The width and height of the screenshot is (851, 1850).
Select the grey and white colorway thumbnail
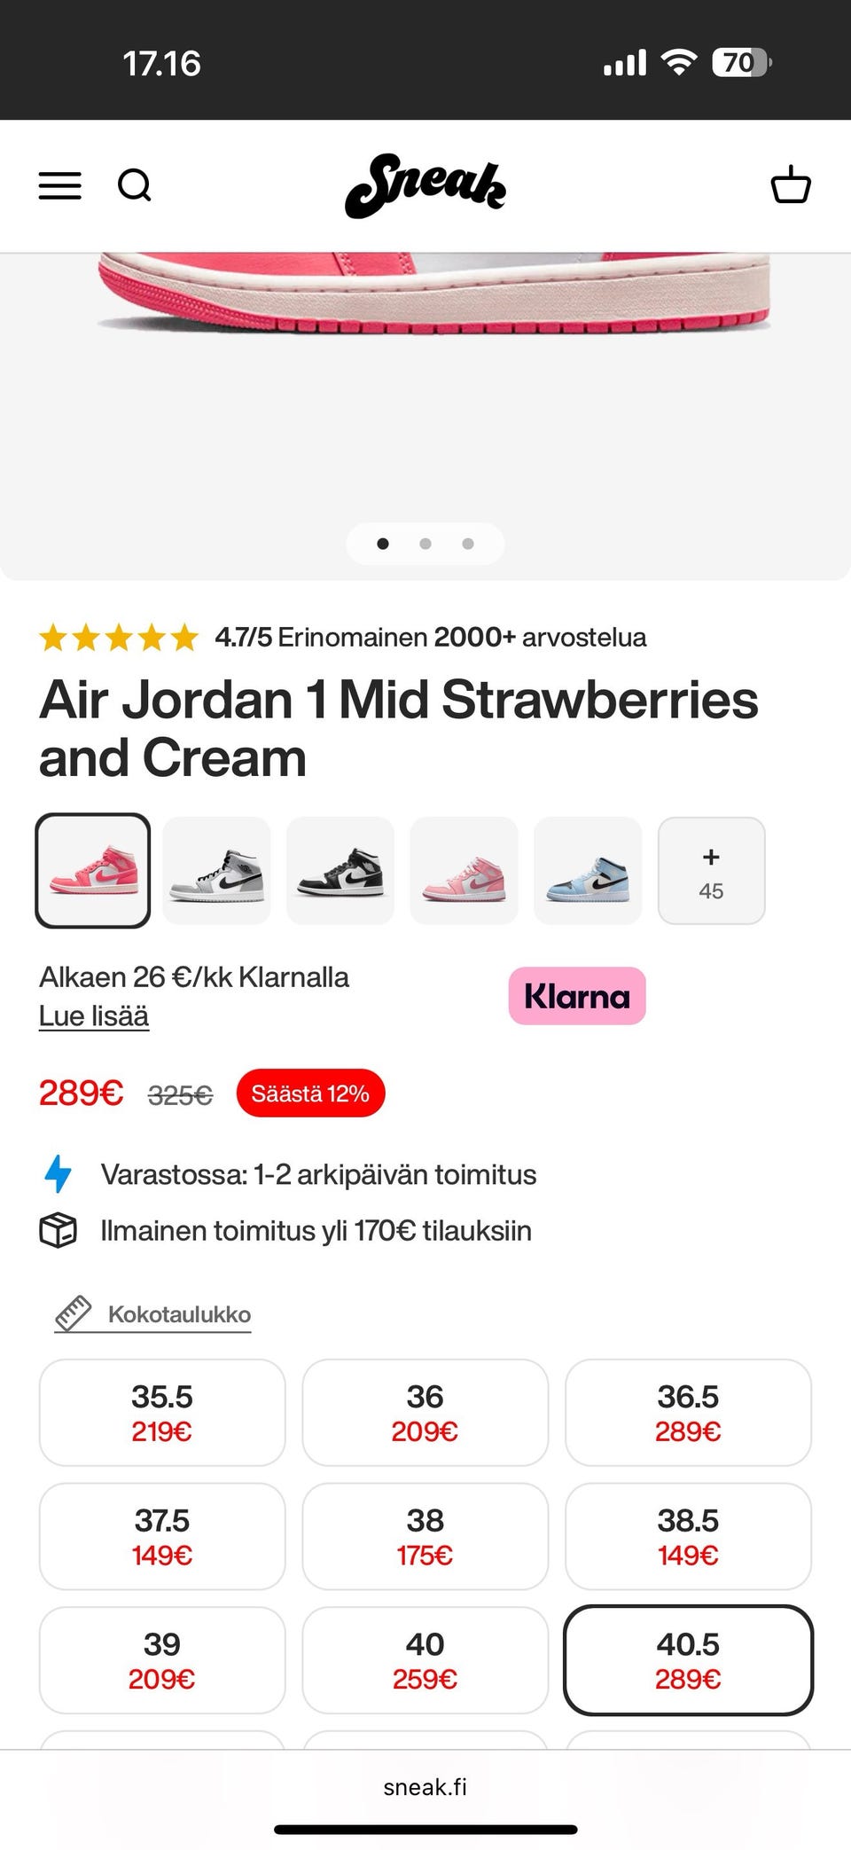[216, 871]
